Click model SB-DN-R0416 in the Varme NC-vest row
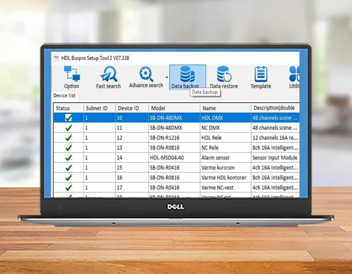 pyautogui.click(x=174, y=188)
